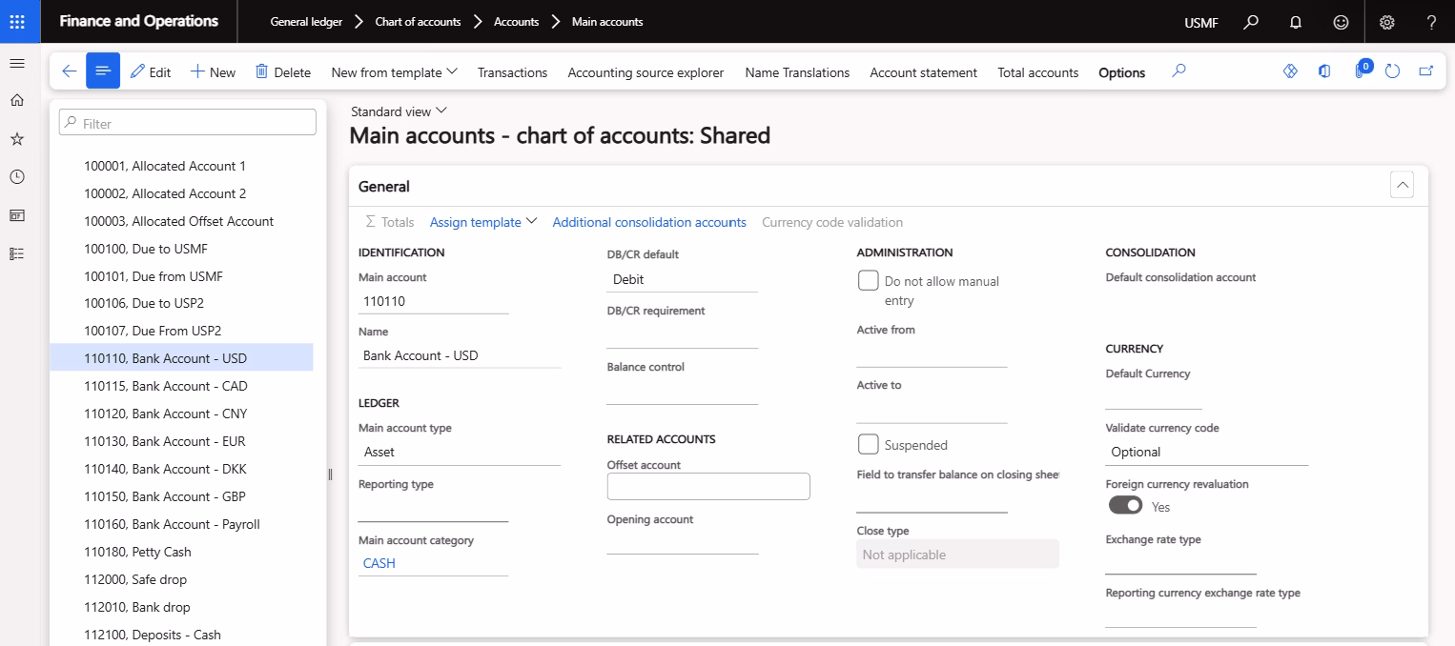
Task: Open Assign template dropdown
Action: pos(484,222)
